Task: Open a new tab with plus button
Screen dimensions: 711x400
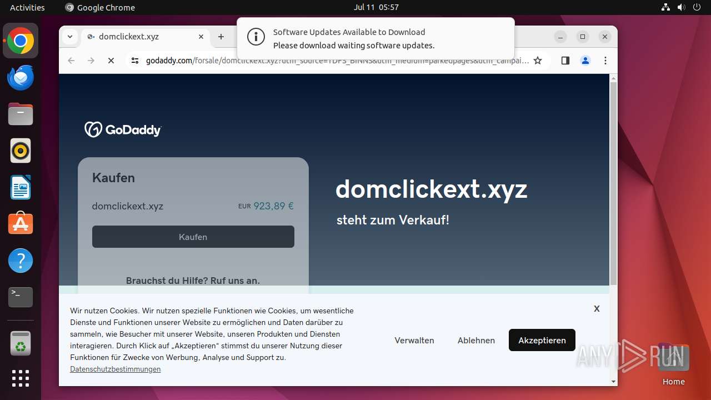Action: coord(221,37)
